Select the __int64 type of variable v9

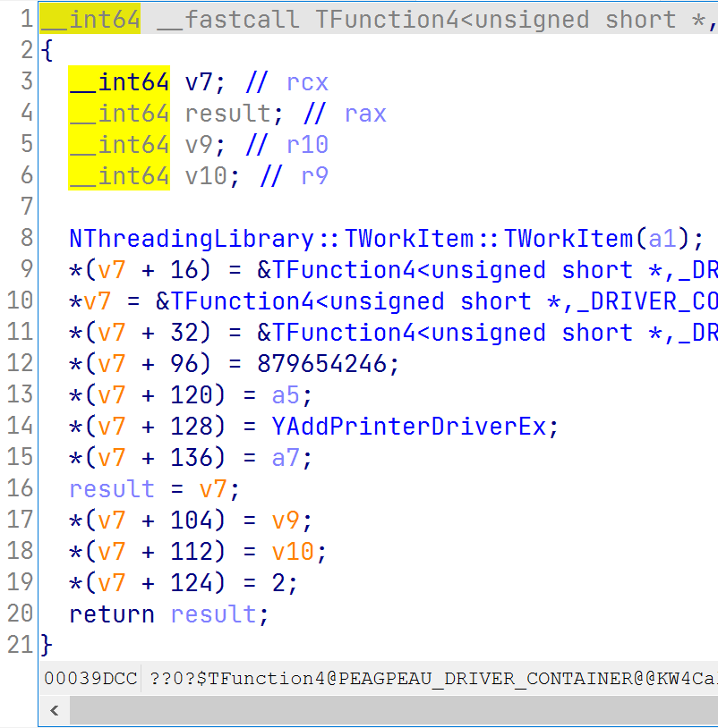[119, 144]
